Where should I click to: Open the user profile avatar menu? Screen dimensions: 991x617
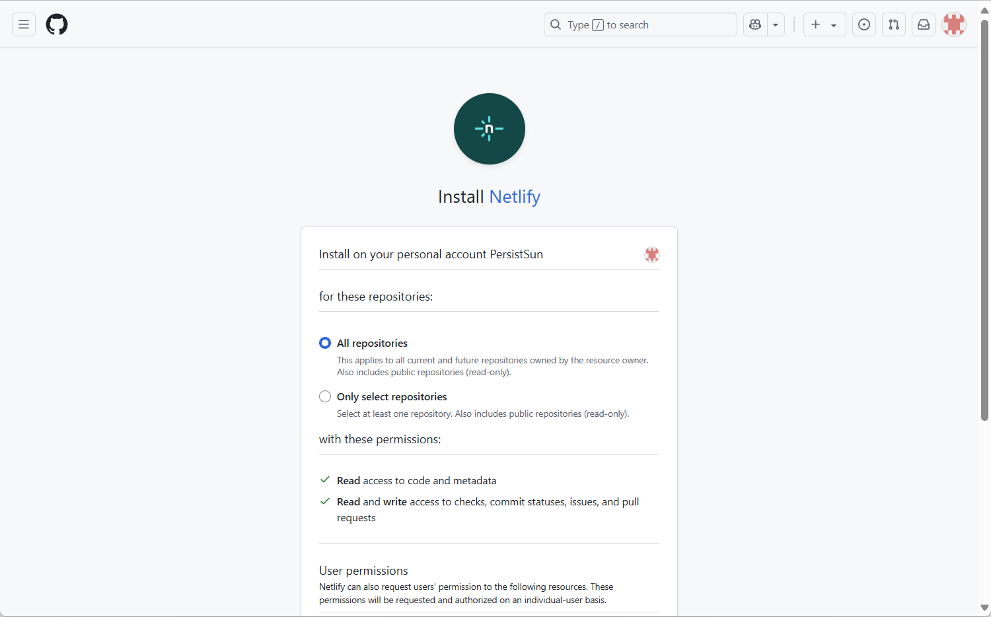(954, 24)
